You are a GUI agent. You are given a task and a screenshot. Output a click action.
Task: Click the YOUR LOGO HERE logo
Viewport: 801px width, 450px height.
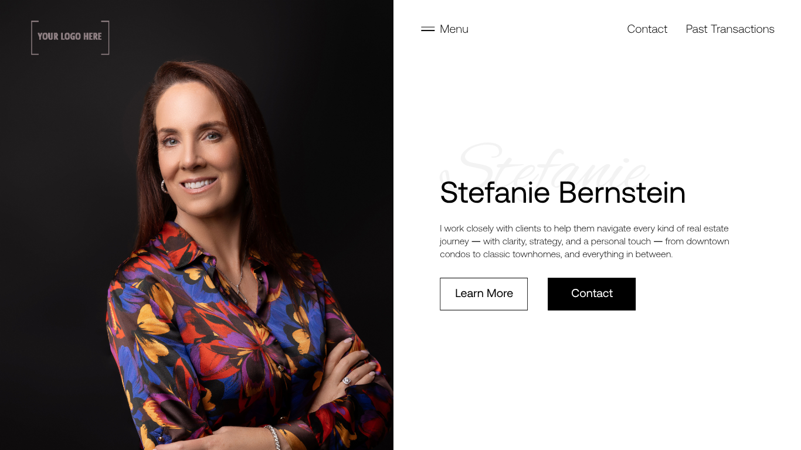70,37
